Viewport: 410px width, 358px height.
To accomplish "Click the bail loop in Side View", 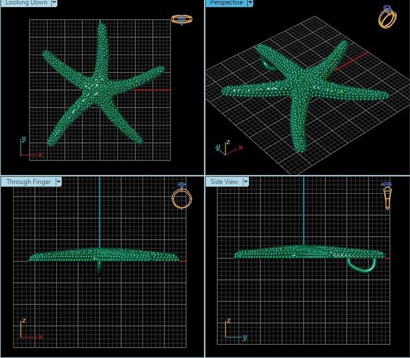I will coord(363,265).
